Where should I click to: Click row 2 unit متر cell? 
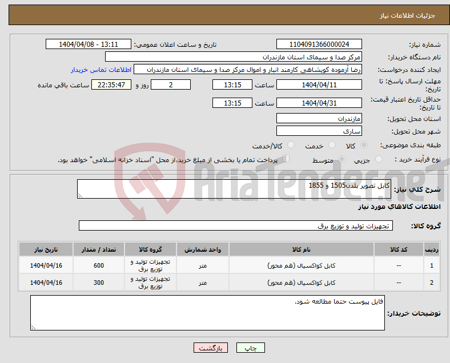203,283
